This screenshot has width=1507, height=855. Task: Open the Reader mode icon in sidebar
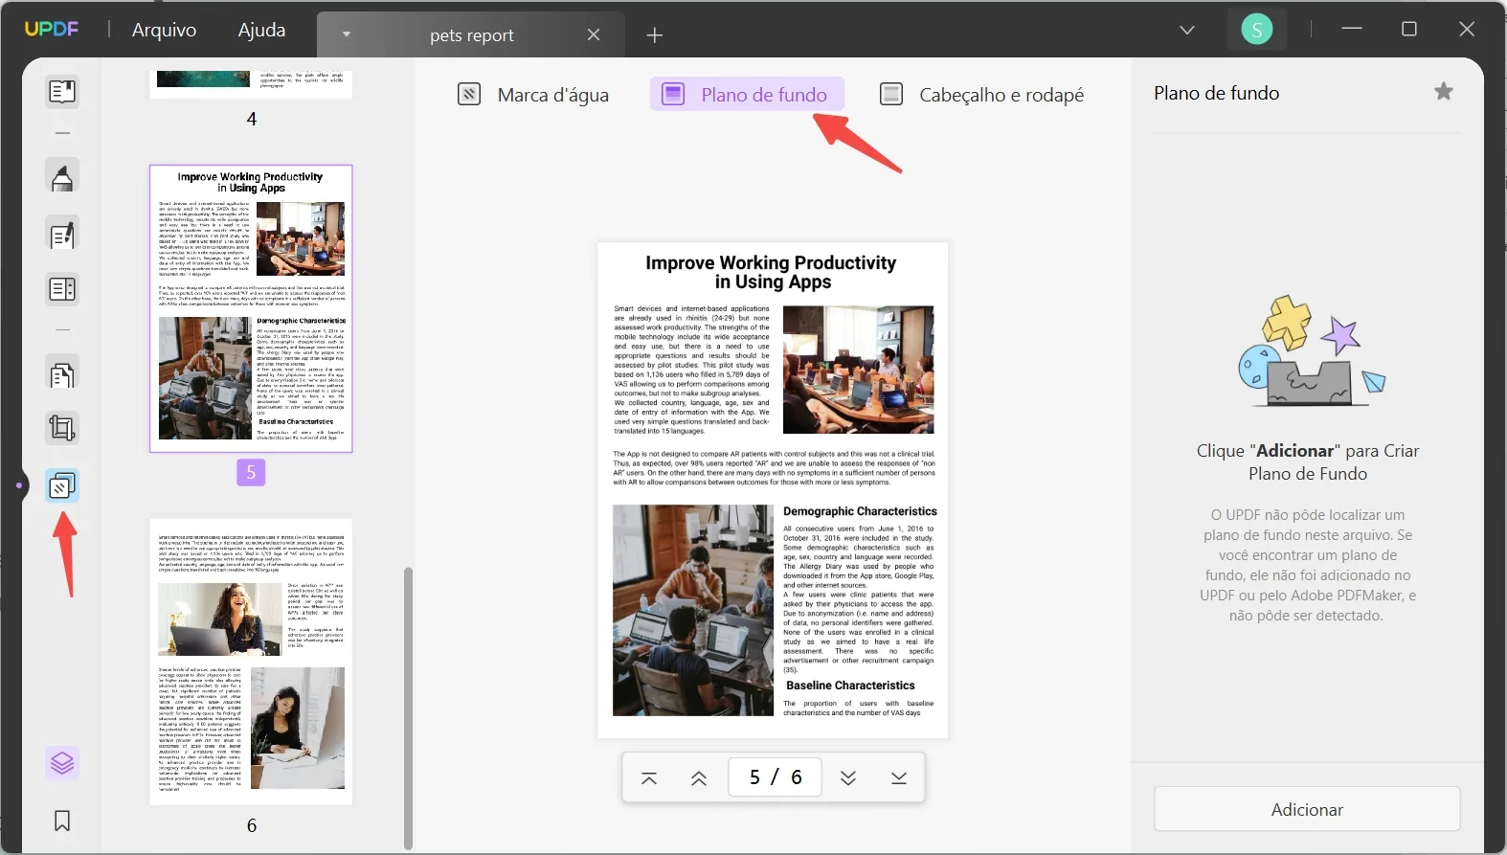click(x=62, y=91)
